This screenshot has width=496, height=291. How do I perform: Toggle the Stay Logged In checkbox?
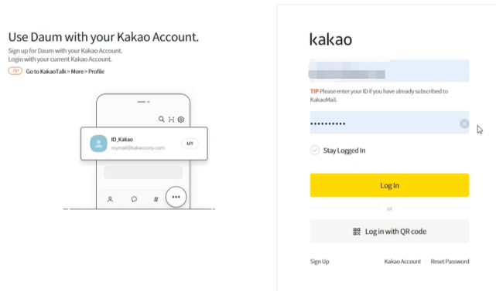pos(315,151)
